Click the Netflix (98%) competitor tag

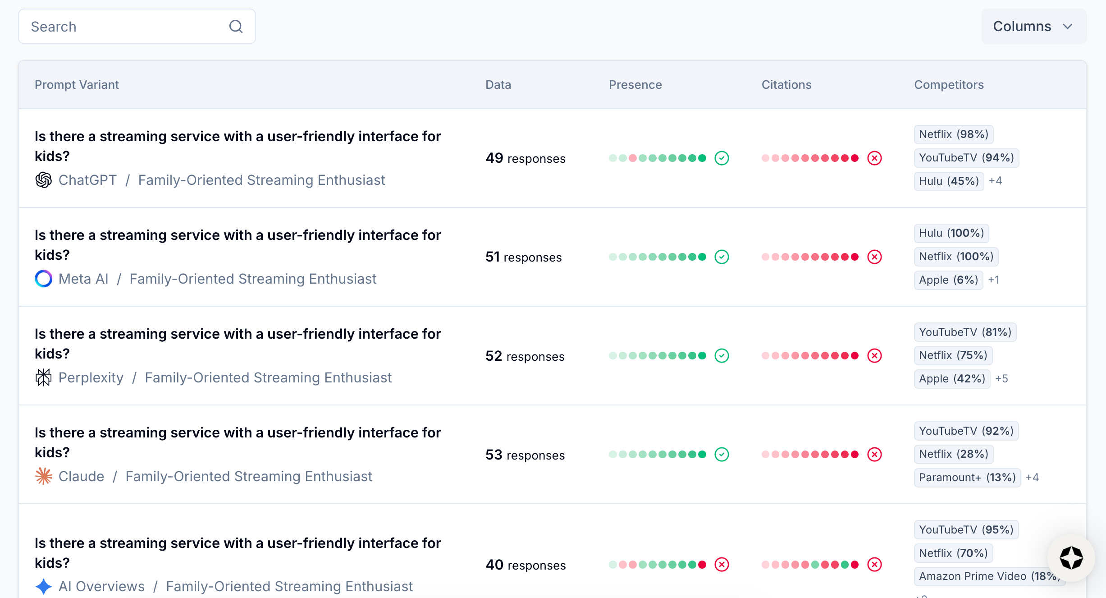[x=953, y=134]
